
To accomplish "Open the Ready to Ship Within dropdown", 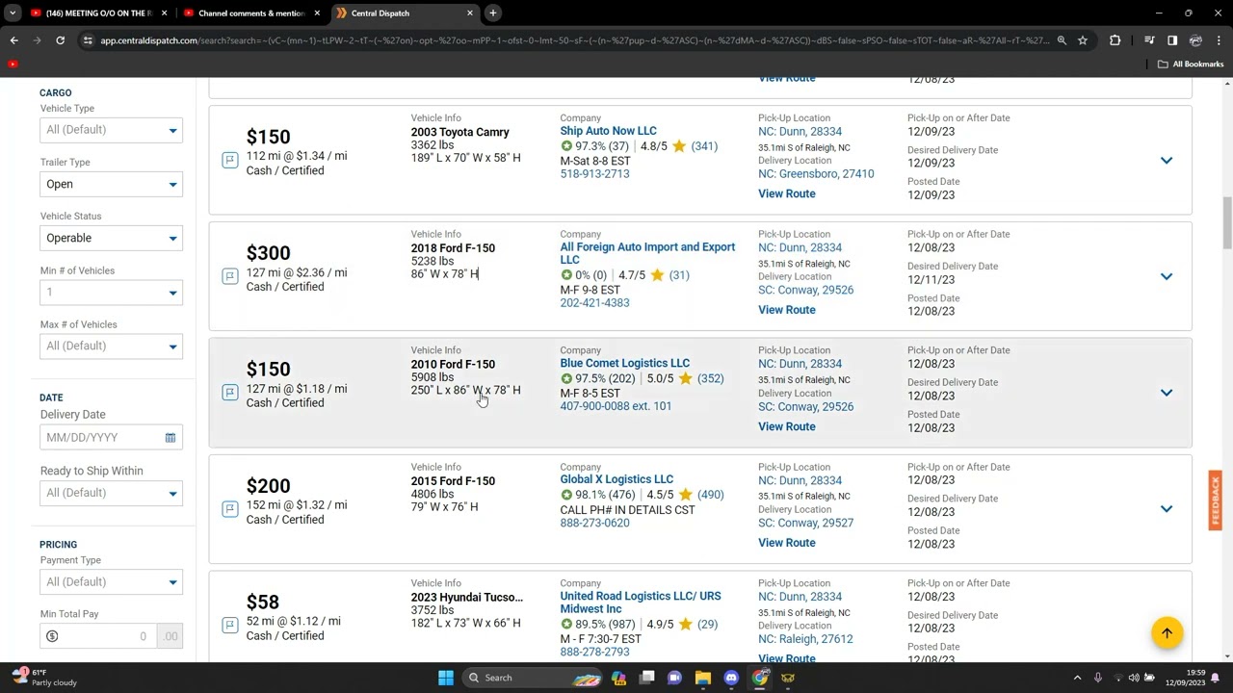I will point(111,493).
